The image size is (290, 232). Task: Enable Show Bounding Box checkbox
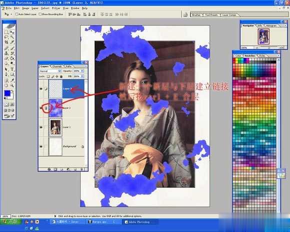coord(40,14)
